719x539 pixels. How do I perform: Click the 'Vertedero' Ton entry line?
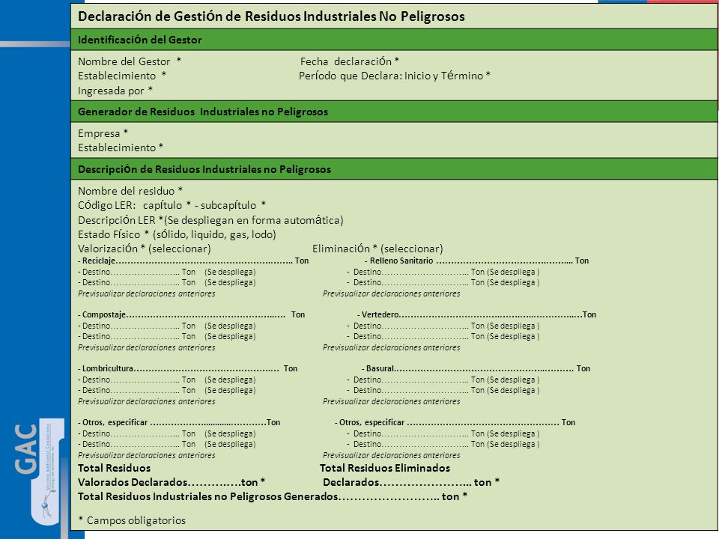click(476, 314)
